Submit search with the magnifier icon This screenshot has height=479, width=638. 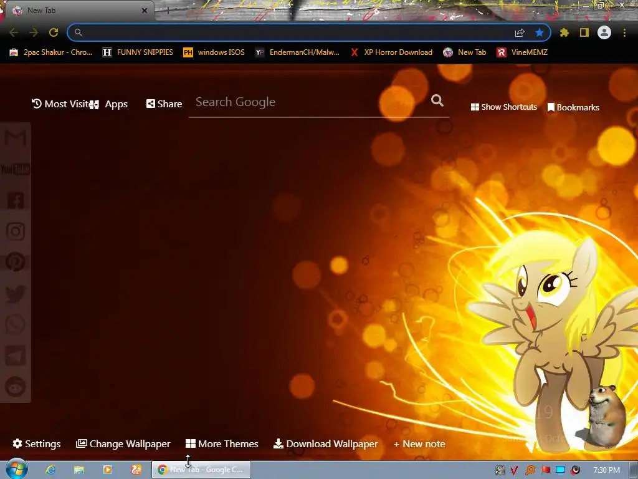coord(437,100)
